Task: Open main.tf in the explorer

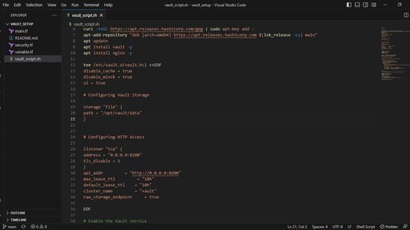Action: coord(21,31)
